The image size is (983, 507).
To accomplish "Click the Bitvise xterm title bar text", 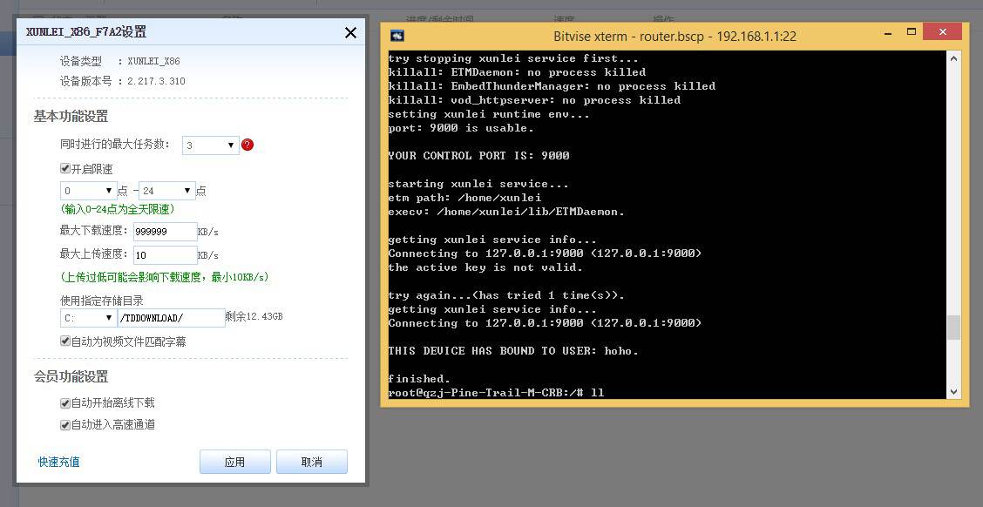I will pyautogui.click(x=675, y=36).
